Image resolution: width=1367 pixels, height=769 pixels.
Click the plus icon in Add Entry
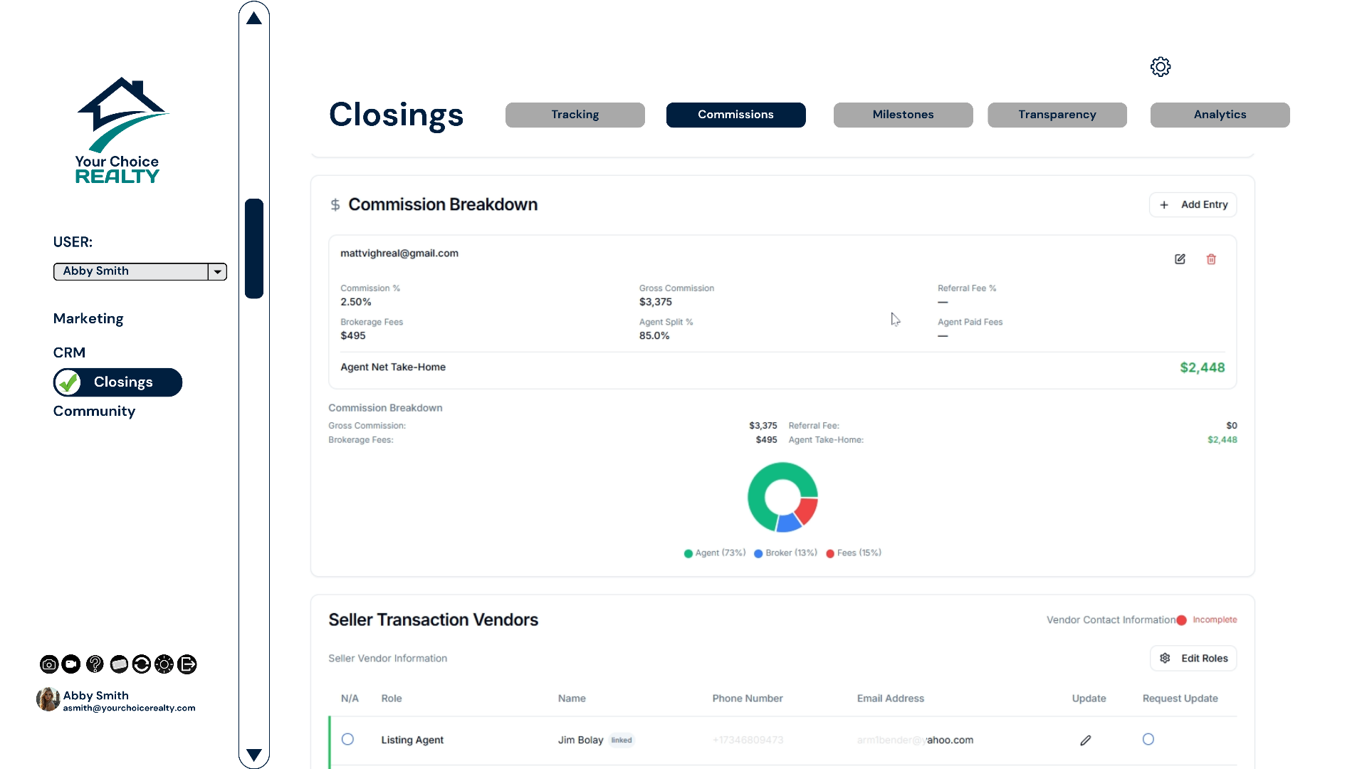click(x=1164, y=205)
